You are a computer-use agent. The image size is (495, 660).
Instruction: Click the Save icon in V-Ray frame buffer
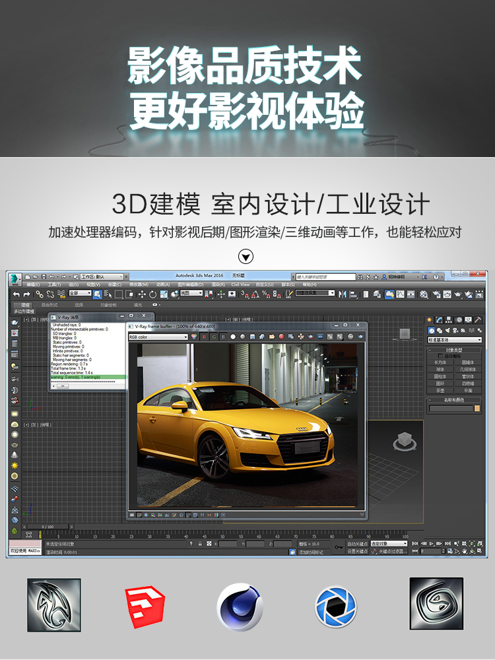[253, 337]
